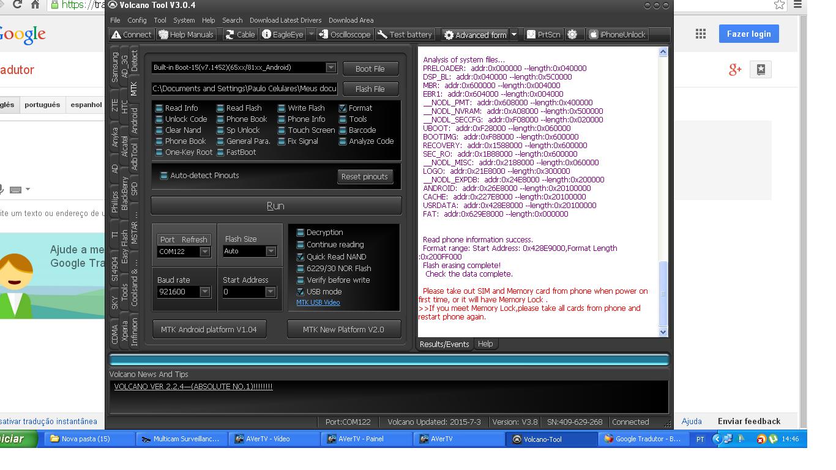Open the System menu
Viewport: 836px width, 470px height.
pos(184,20)
